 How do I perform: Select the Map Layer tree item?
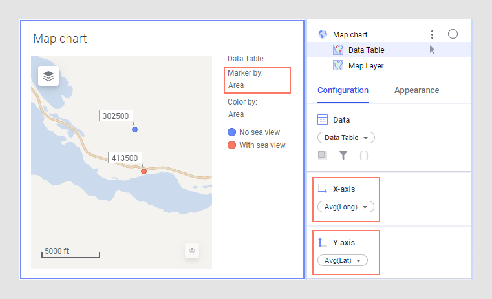366,65
